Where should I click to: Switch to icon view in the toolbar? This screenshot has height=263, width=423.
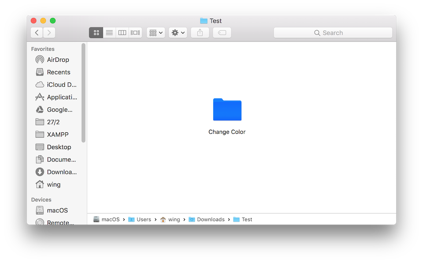(96, 32)
